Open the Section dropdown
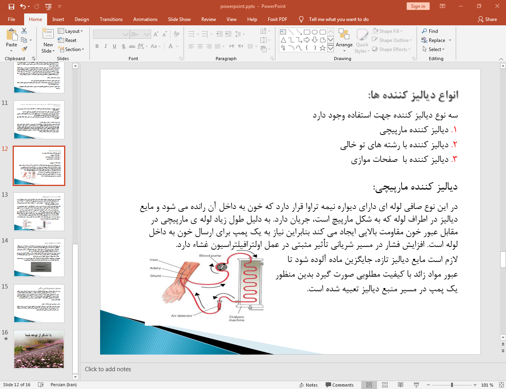Screen dimensions: 506x389 [x=72, y=49]
